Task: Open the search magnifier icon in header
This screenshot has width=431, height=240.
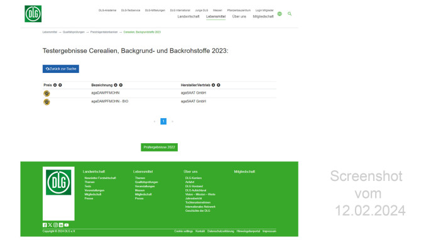Action: [x=290, y=14]
